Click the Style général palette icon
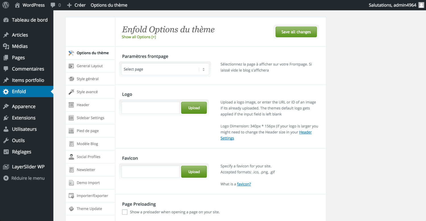Screen dimensions: 426x221 point(71,79)
